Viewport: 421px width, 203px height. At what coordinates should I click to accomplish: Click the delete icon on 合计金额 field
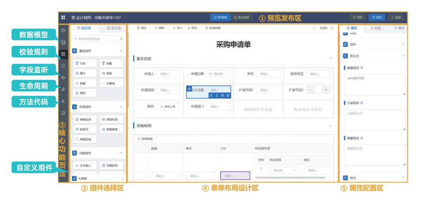tap(228, 95)
